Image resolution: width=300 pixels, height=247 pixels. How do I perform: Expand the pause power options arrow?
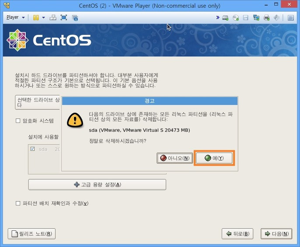[43, 17]
